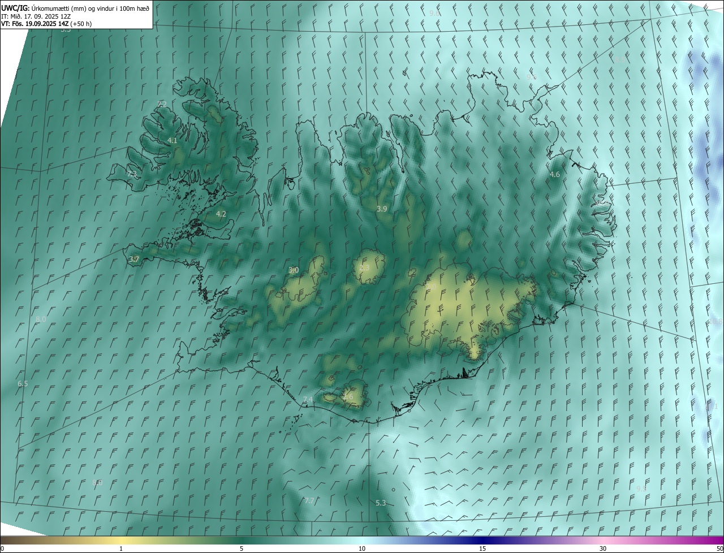The width and height of the screenshot is (724, 553).
Task: Click the 3.9 value in north Iceland
Action: point(382,209)
